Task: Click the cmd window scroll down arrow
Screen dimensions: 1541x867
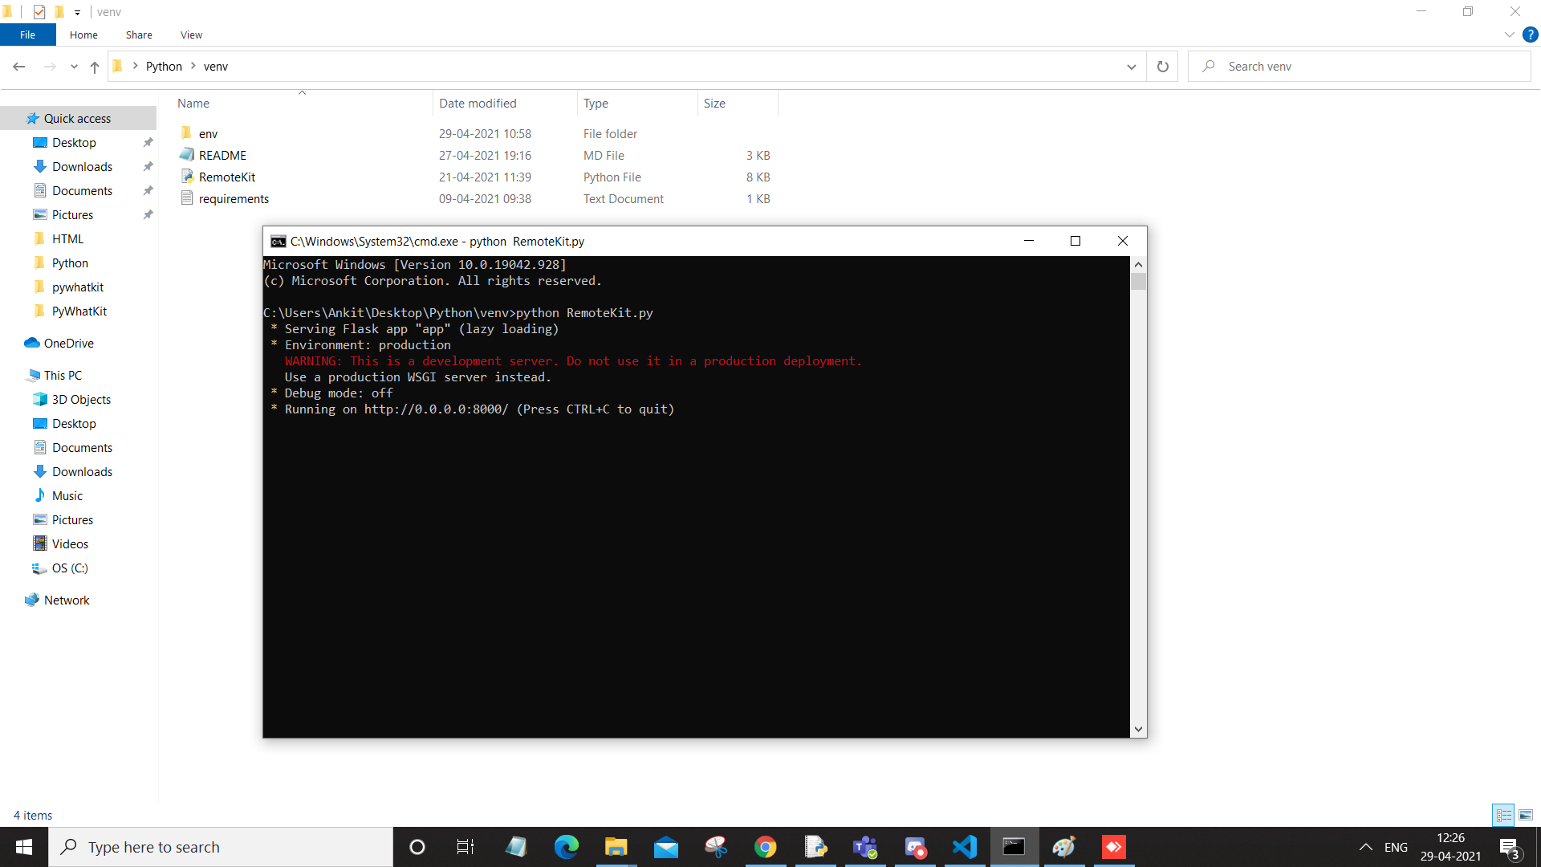Action: (1138, 729)
